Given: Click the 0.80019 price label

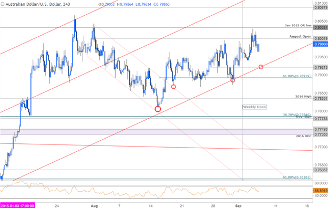Looking at the screenshot, I should pos(321,38).
